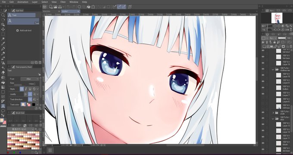Click the Navigator canvas thumbnail
The height and width of the screenshot is (155, 293).
tap(277, 18)
